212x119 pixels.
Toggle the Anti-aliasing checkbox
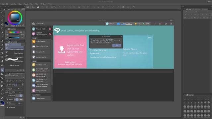pos(8,107)
